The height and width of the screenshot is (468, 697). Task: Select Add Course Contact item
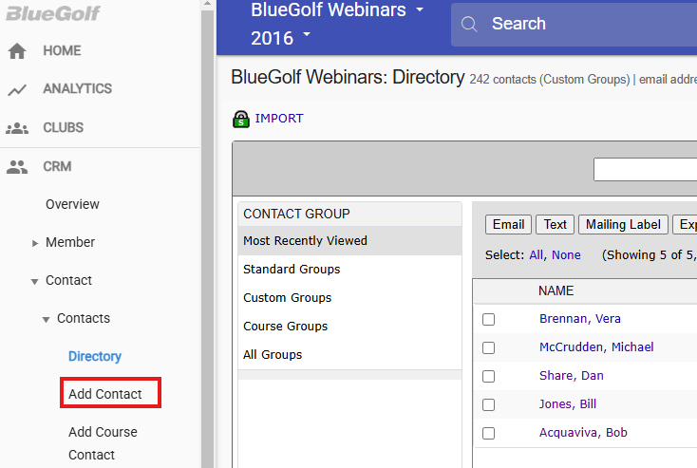(103, 443)
